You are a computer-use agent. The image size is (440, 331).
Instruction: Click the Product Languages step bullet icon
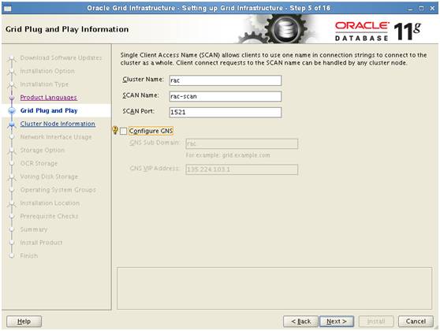tap(12, 98)
